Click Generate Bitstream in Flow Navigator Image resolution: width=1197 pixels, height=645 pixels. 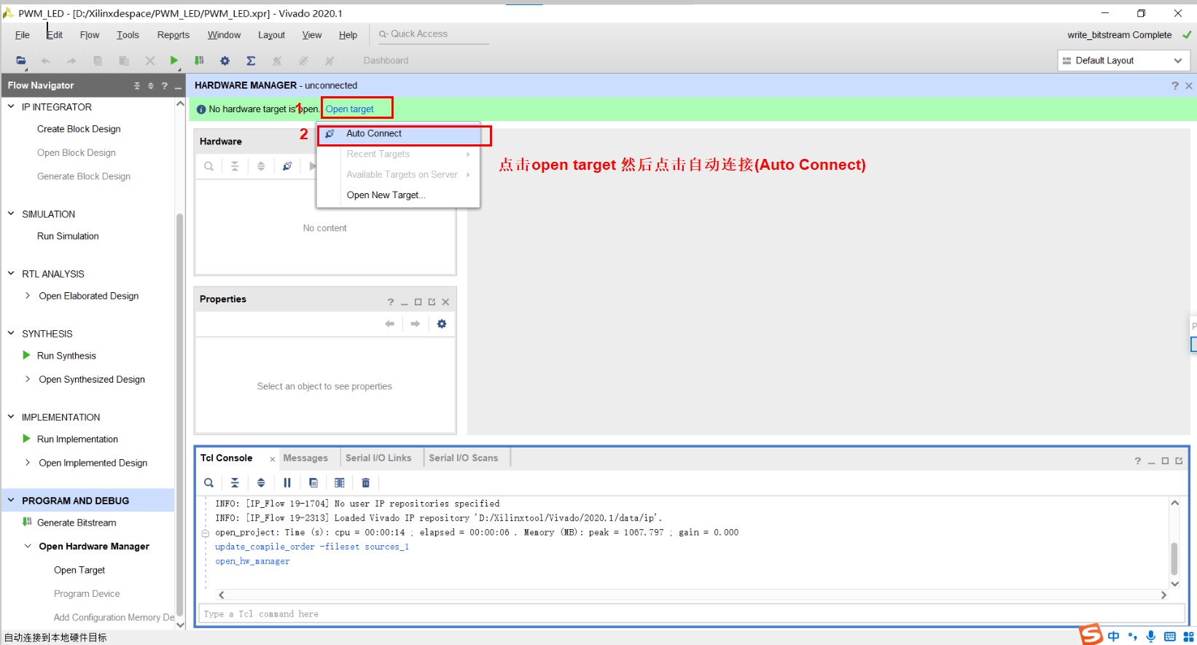(x=77, y=523)
